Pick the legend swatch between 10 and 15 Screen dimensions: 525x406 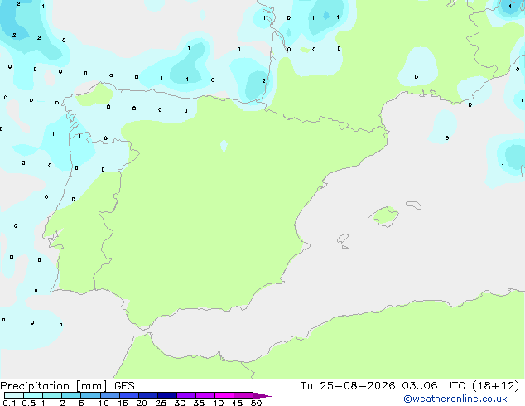(x=109, y=395)
